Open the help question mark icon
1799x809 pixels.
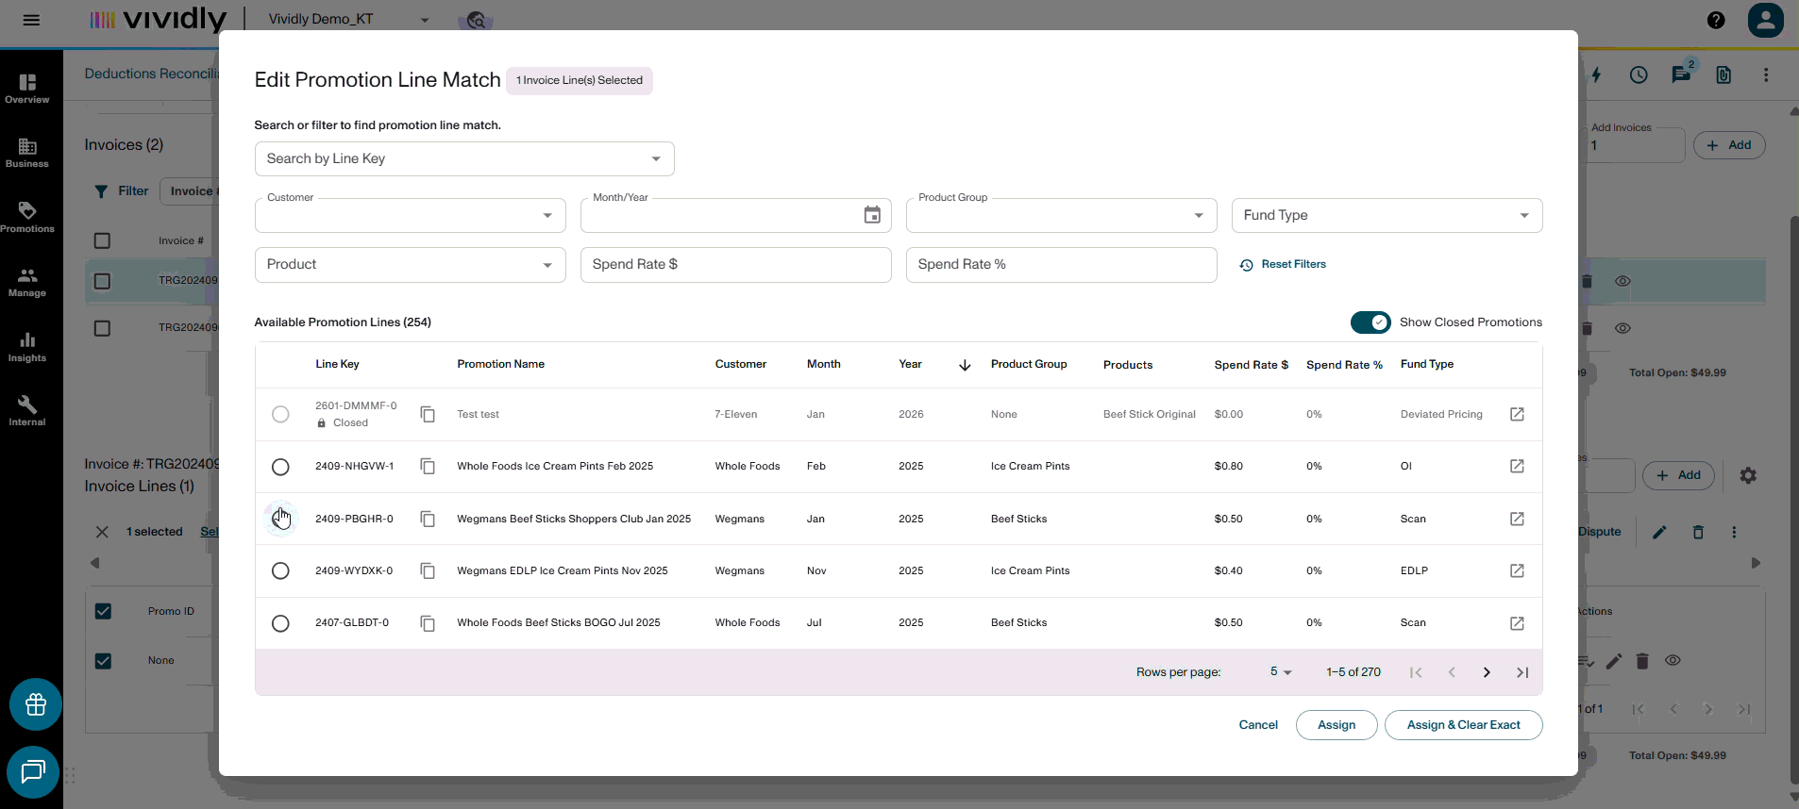coord(1716,20)
